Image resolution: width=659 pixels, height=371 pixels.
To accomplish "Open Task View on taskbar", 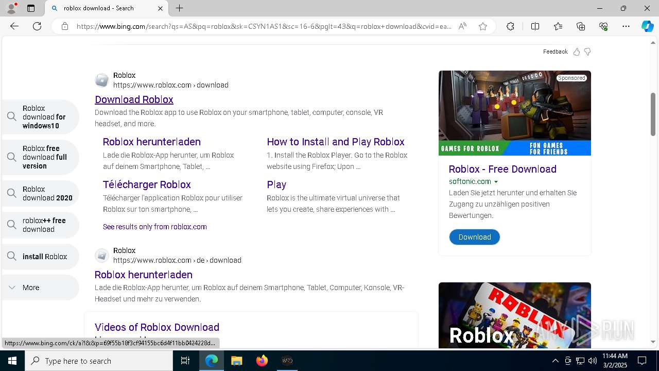I will pyautogui.click(x=185, y=361).
